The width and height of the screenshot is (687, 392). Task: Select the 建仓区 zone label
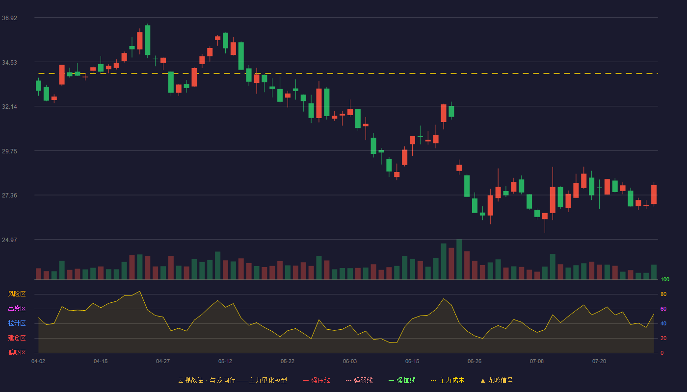click(x=17, y=338)
